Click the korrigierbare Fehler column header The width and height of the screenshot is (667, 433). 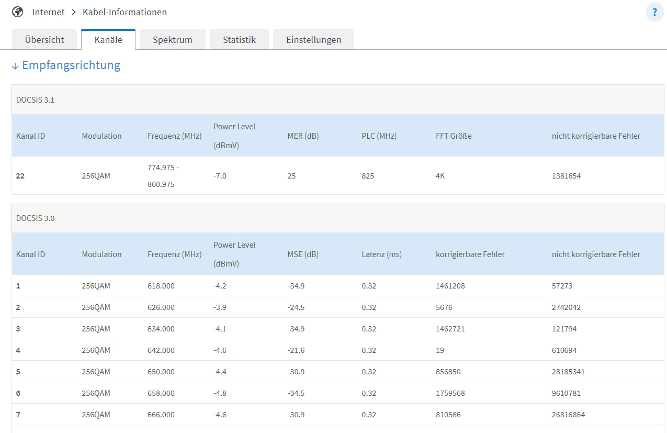tap(470, 254)
